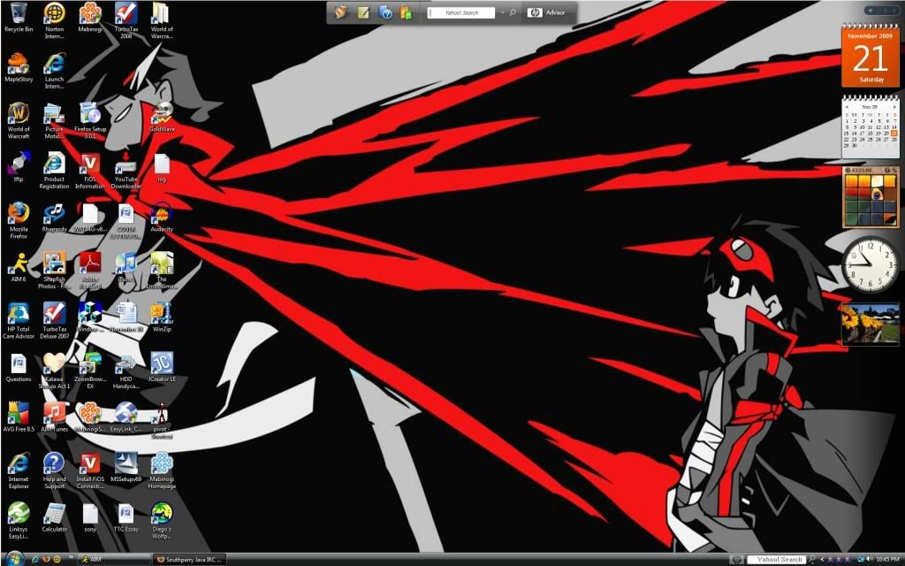Open the search dropdown arrow in top dock
Image resolution: width=905 pixels, height=566 pixels.
tap(502, 12)
